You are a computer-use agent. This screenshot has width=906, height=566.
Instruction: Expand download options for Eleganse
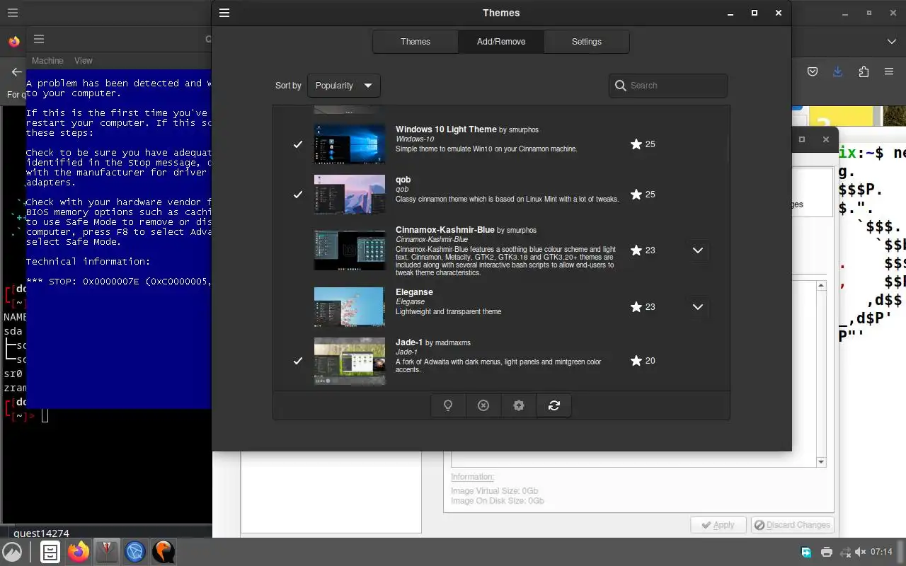point(697,307)
